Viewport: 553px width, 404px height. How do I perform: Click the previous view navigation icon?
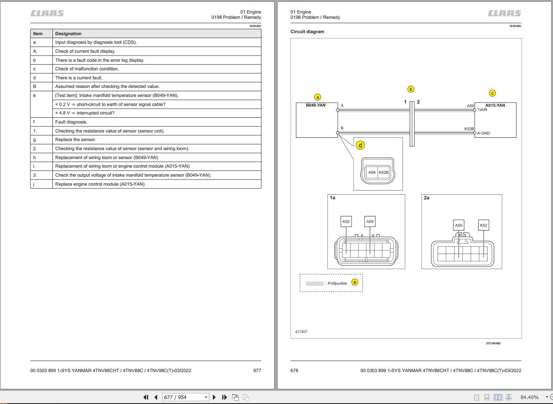[235, 397]
